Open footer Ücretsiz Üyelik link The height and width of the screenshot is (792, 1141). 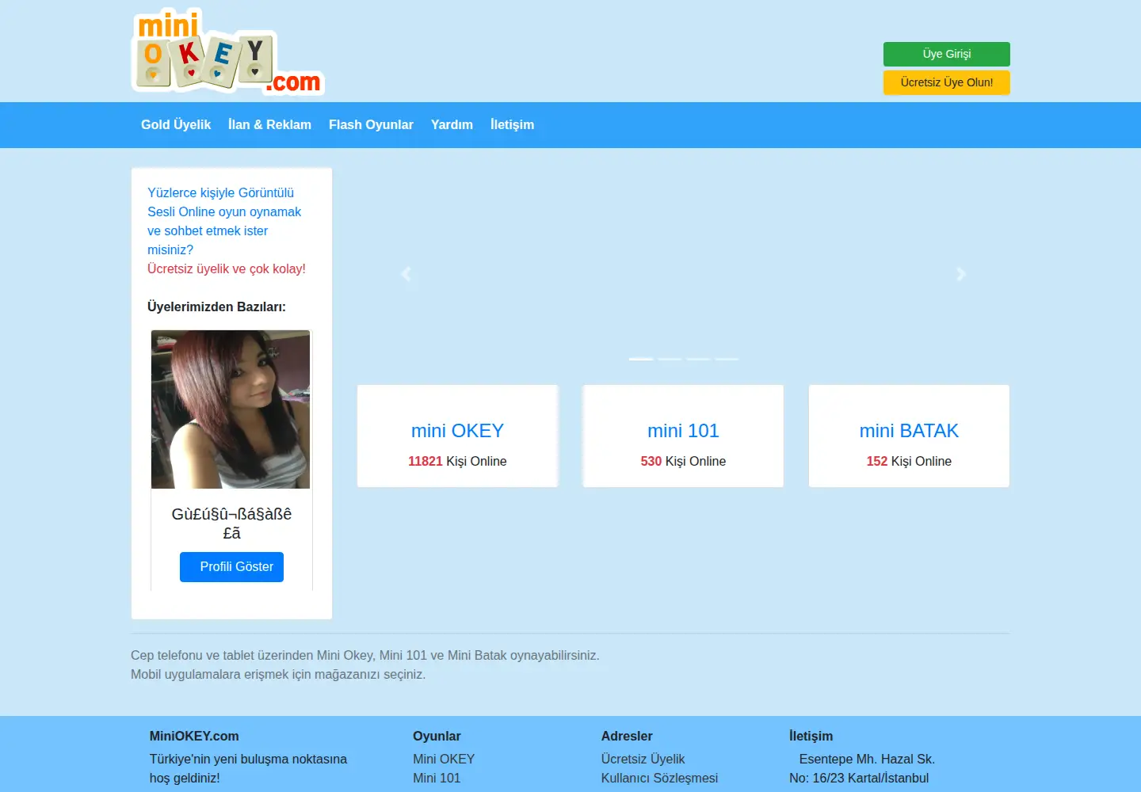point(643,759)
